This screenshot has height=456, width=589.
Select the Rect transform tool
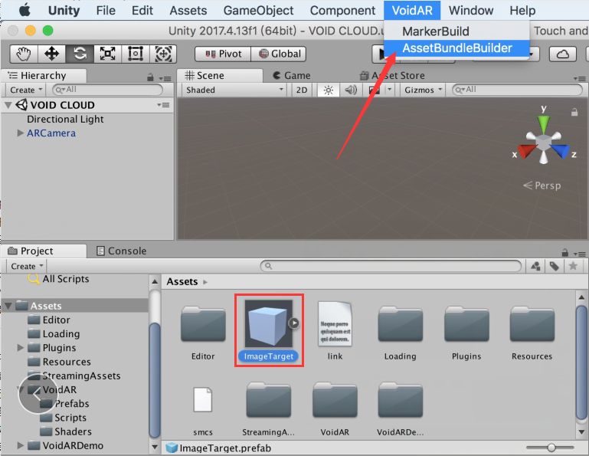coord(136,54)
